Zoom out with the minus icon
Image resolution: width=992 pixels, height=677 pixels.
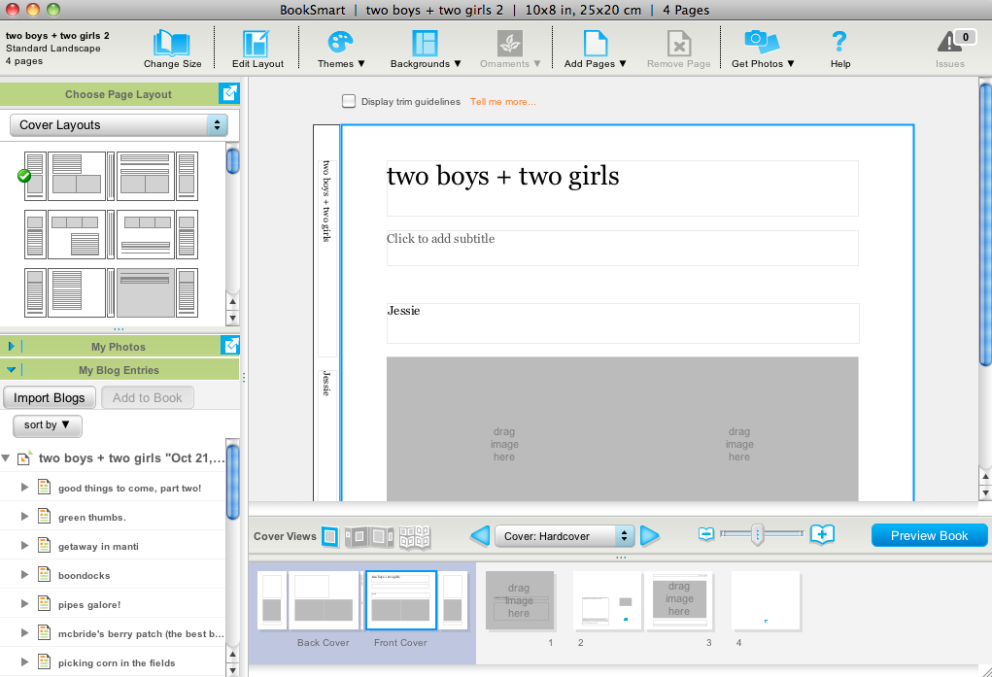706,534
